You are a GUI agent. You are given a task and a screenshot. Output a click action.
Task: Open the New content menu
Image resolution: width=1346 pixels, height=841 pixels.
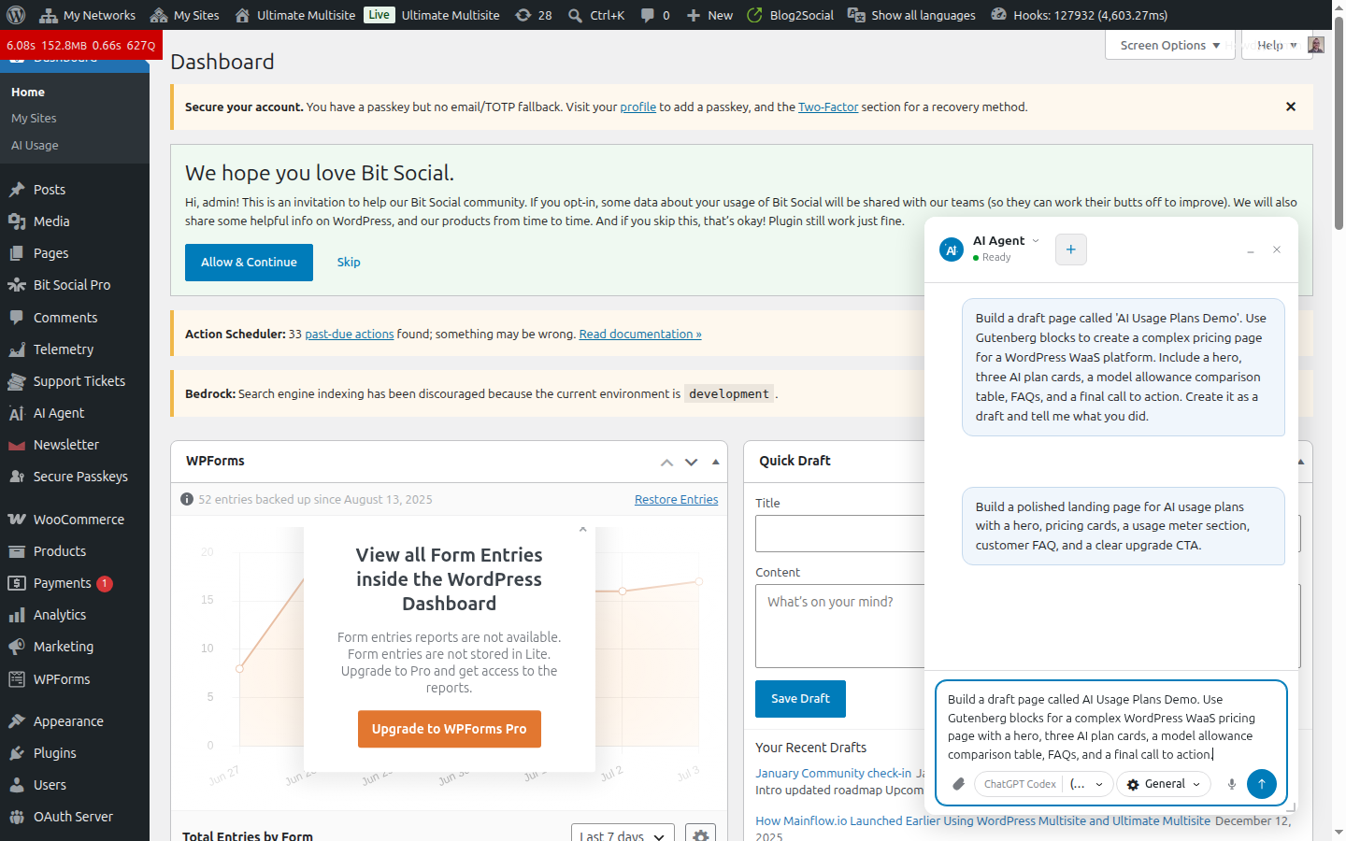coord(709,15)
